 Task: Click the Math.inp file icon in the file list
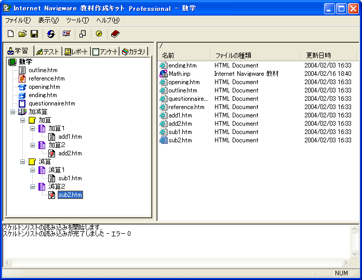164,74
